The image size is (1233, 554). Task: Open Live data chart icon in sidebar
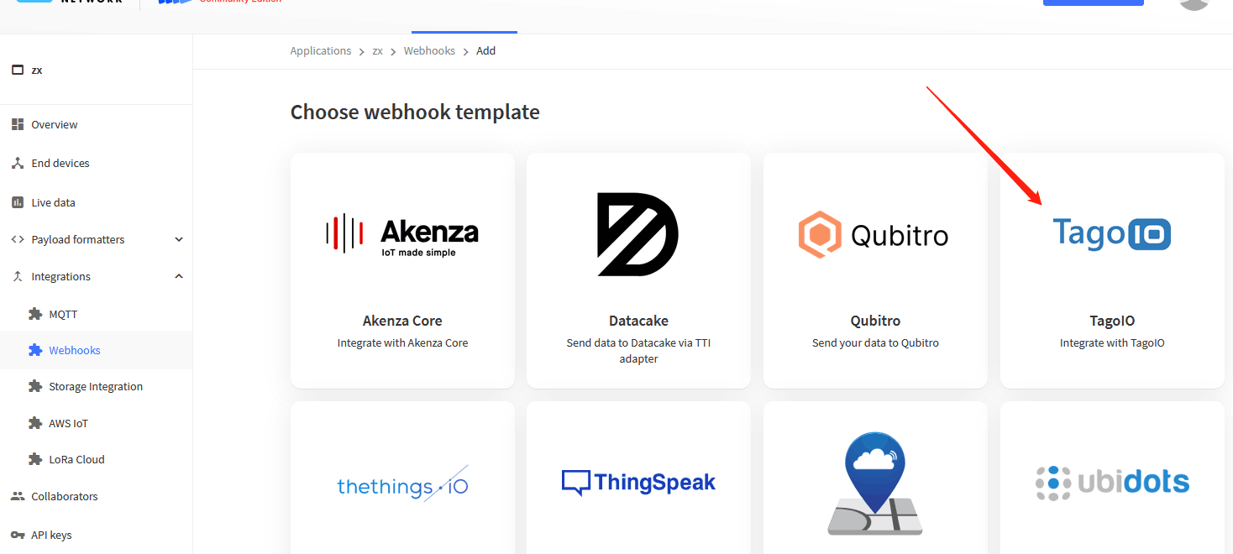click(x=17, y=202)
